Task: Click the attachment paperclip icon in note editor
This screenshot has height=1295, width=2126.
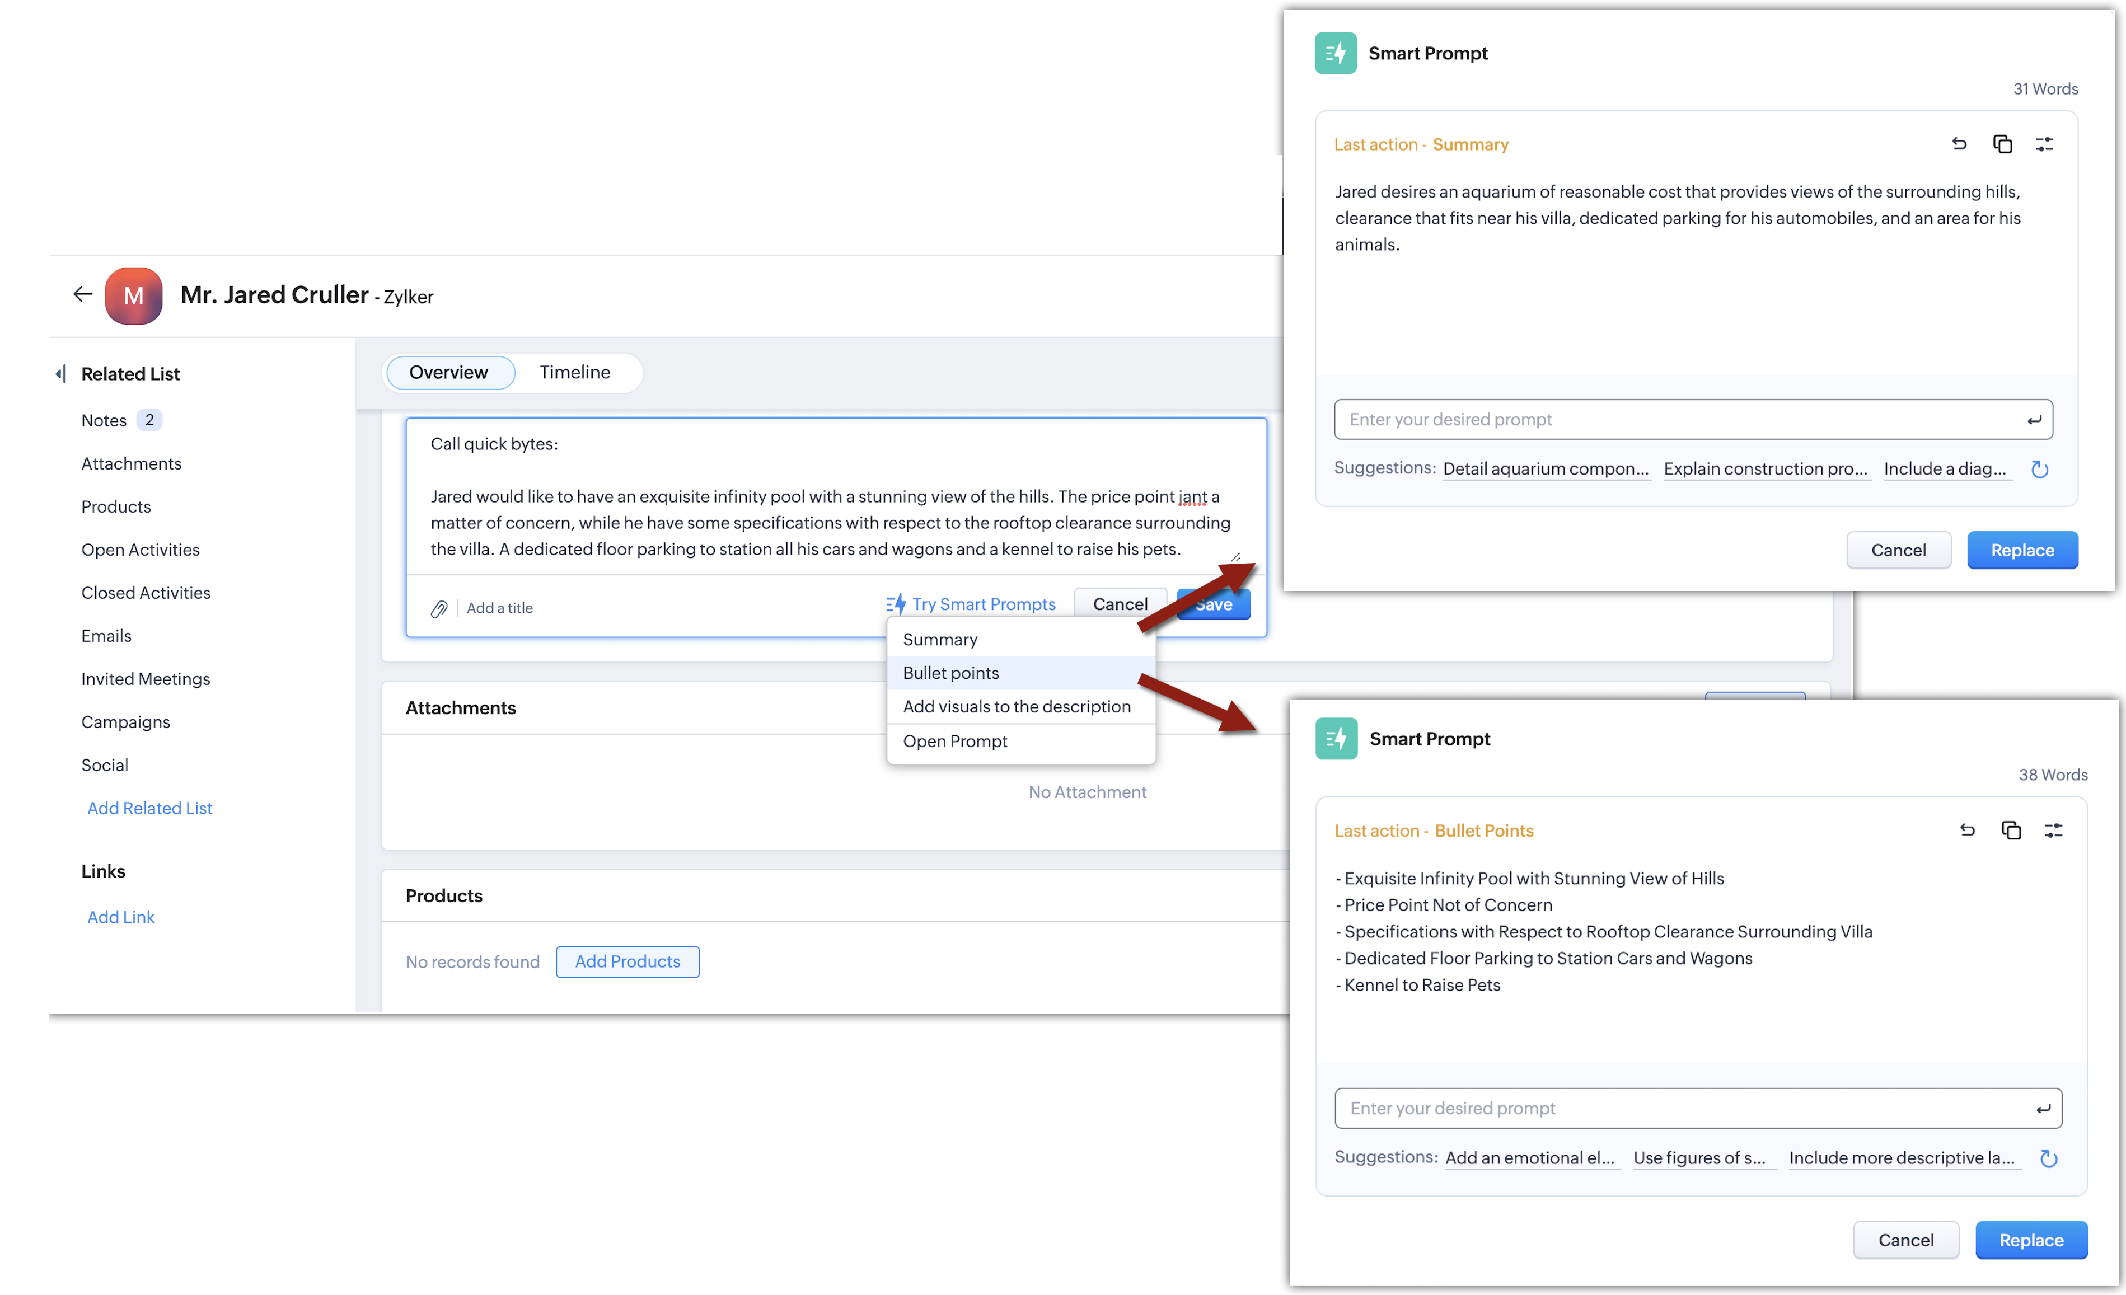Action: tap(439, 609)
